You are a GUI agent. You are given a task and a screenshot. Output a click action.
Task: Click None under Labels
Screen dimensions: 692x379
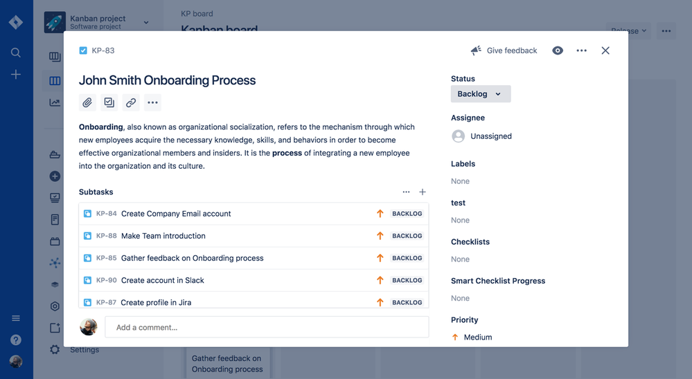[460, 181]
